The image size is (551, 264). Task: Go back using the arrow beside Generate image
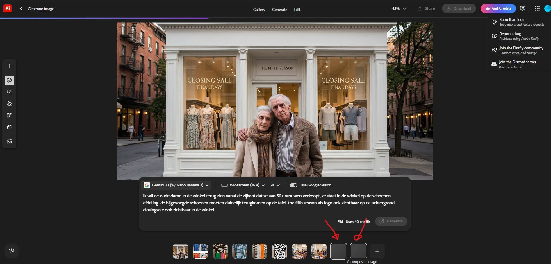[x=21, y=9]
